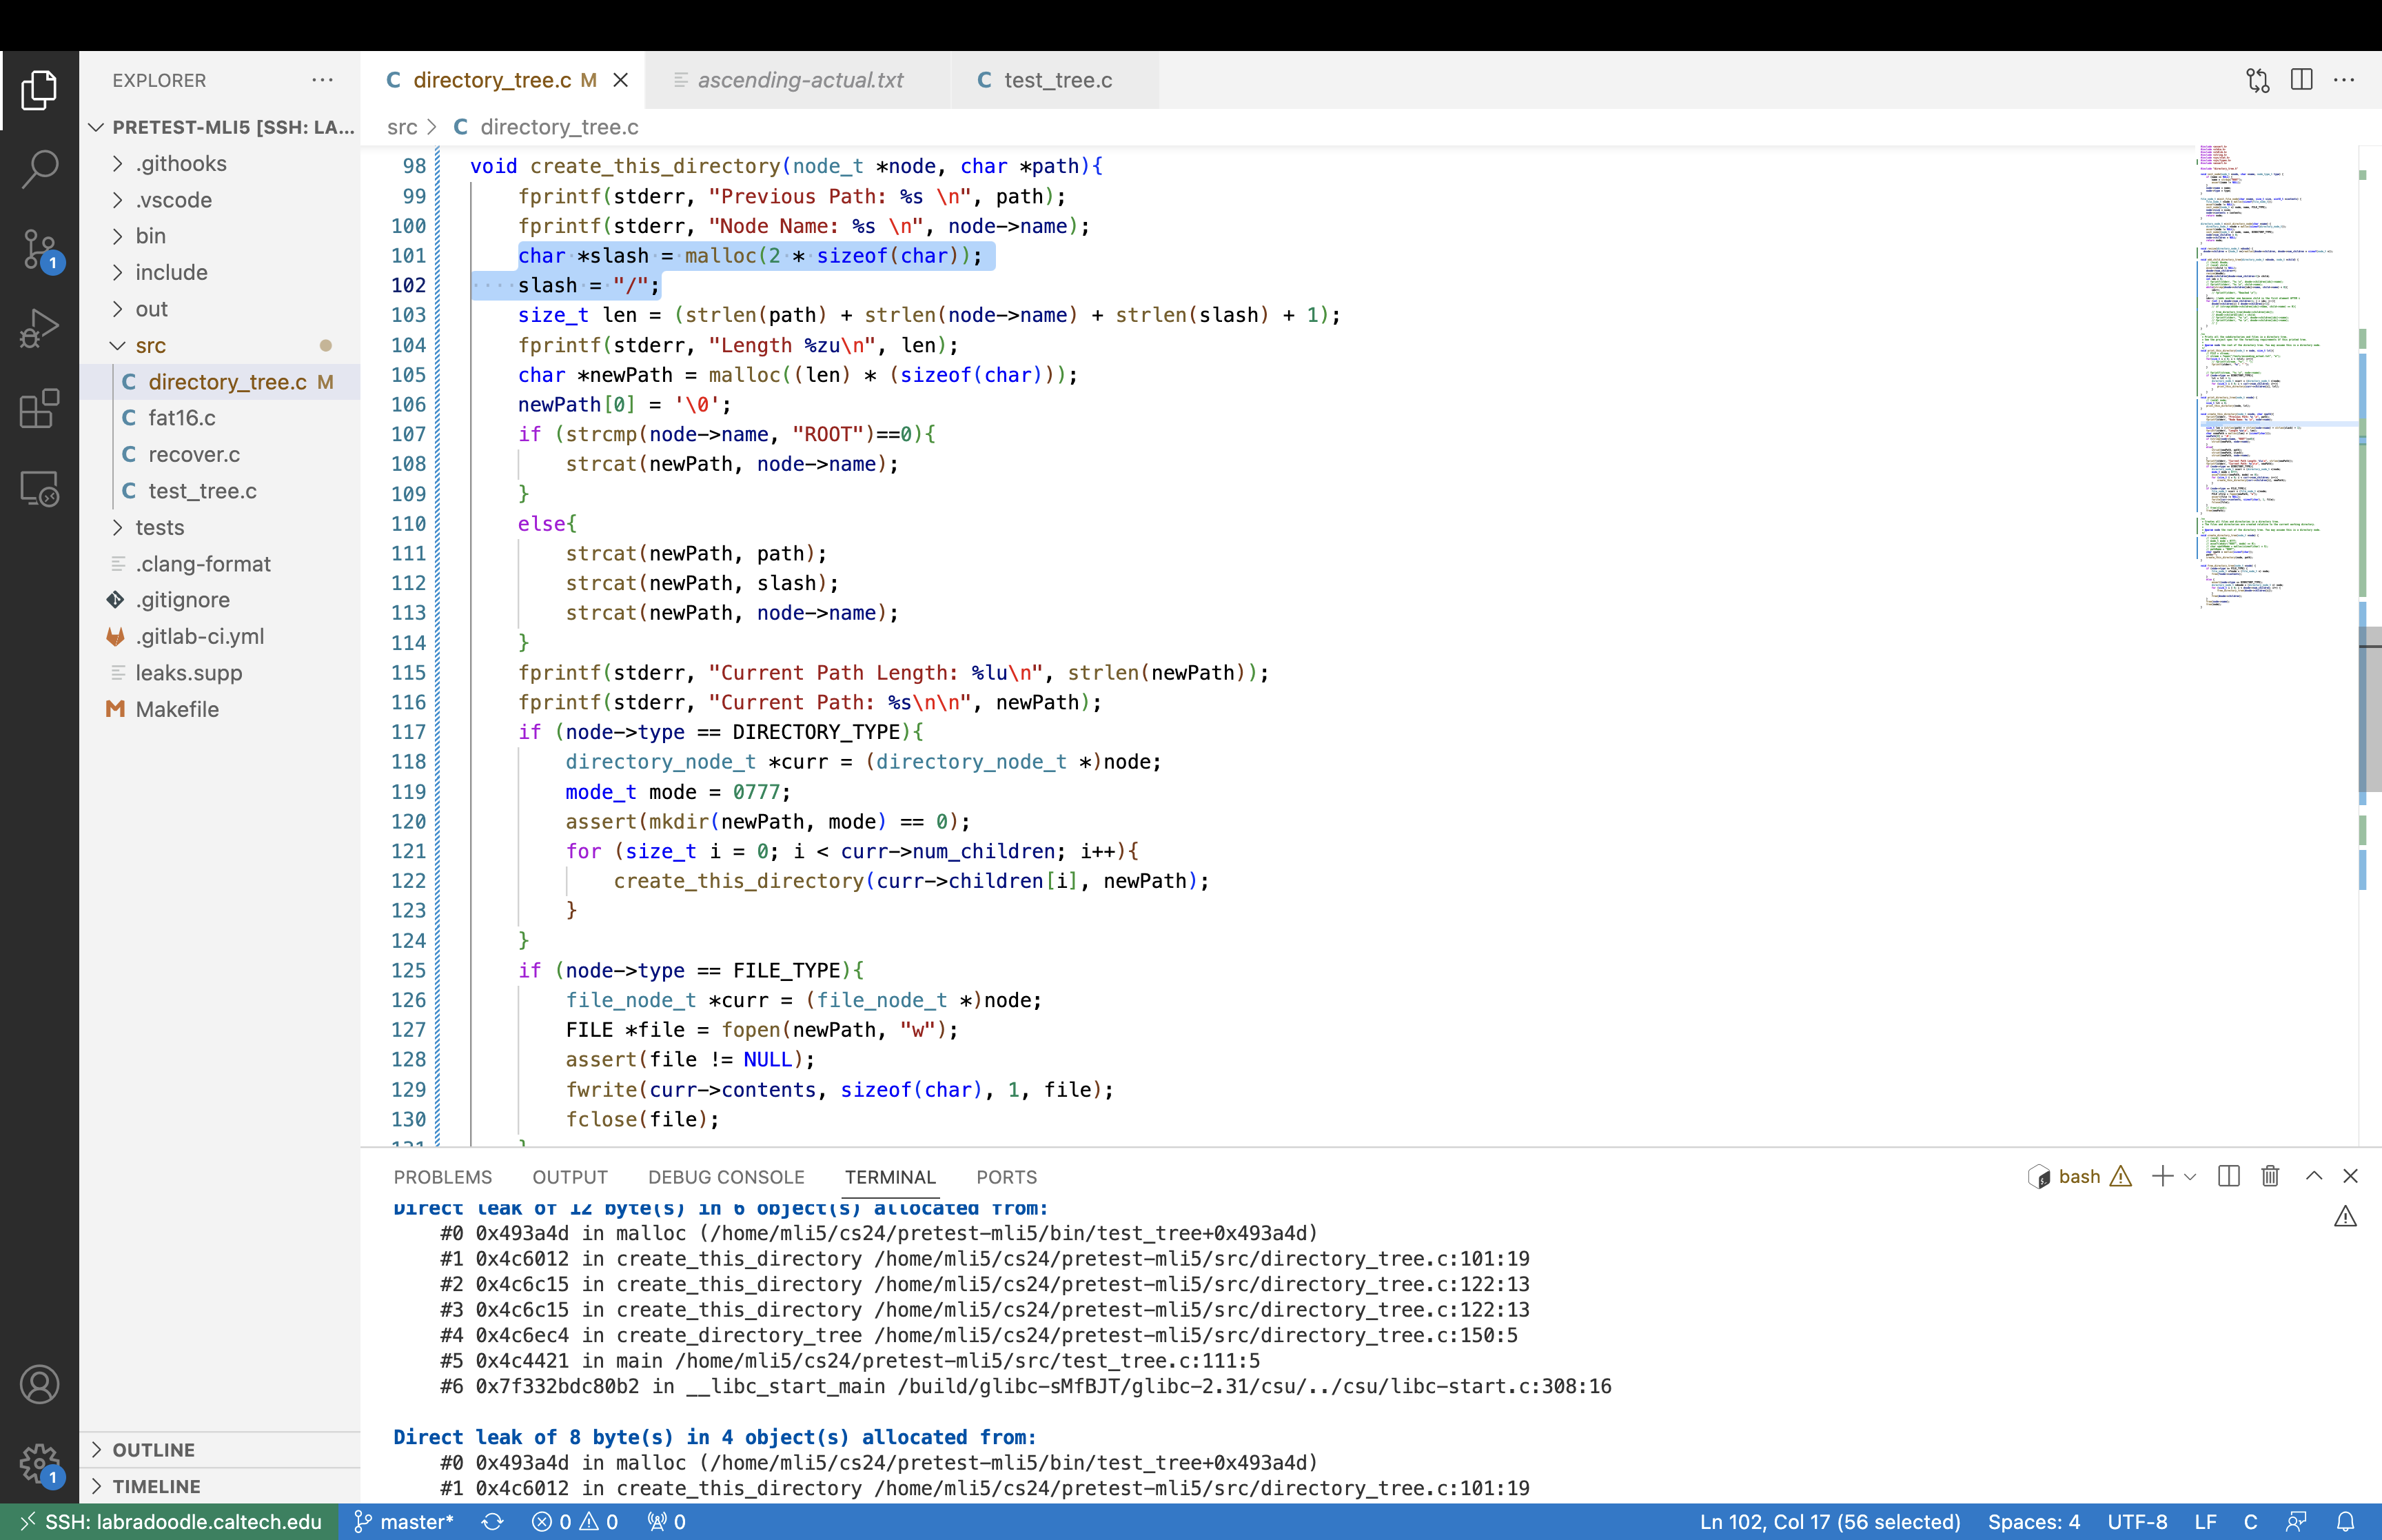The image size is (2382, 1540).
Task: Kill terminal with the trash icon
Action: coord(2270,1176)
